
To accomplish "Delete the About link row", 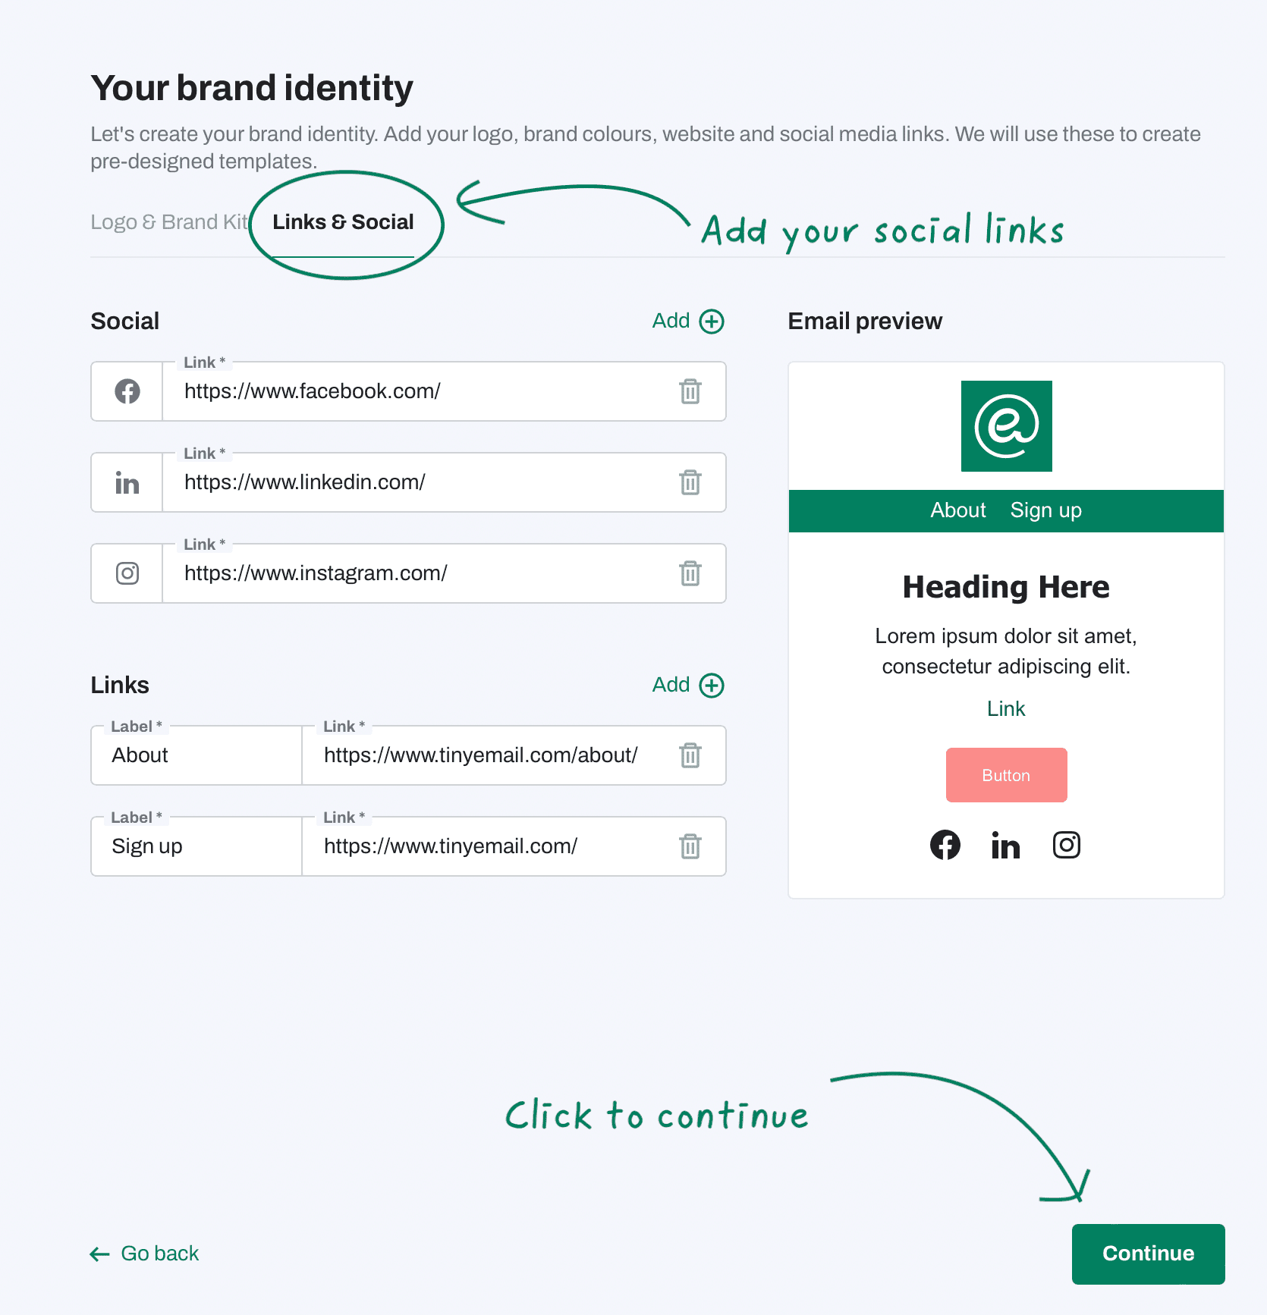I will pyautogui.click(x=690, y=755).
